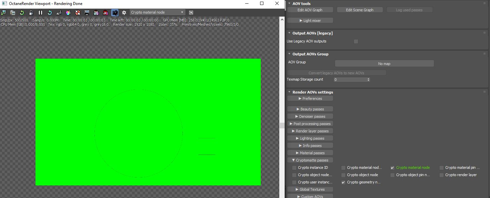
Task: Expand the Post processing passes rollout
Action: click(310, 124)
